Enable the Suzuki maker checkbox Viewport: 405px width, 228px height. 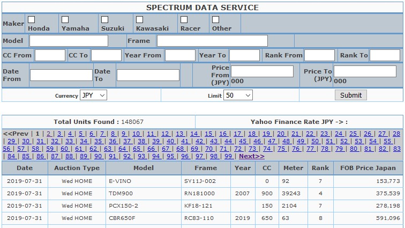tap(105, 20)
